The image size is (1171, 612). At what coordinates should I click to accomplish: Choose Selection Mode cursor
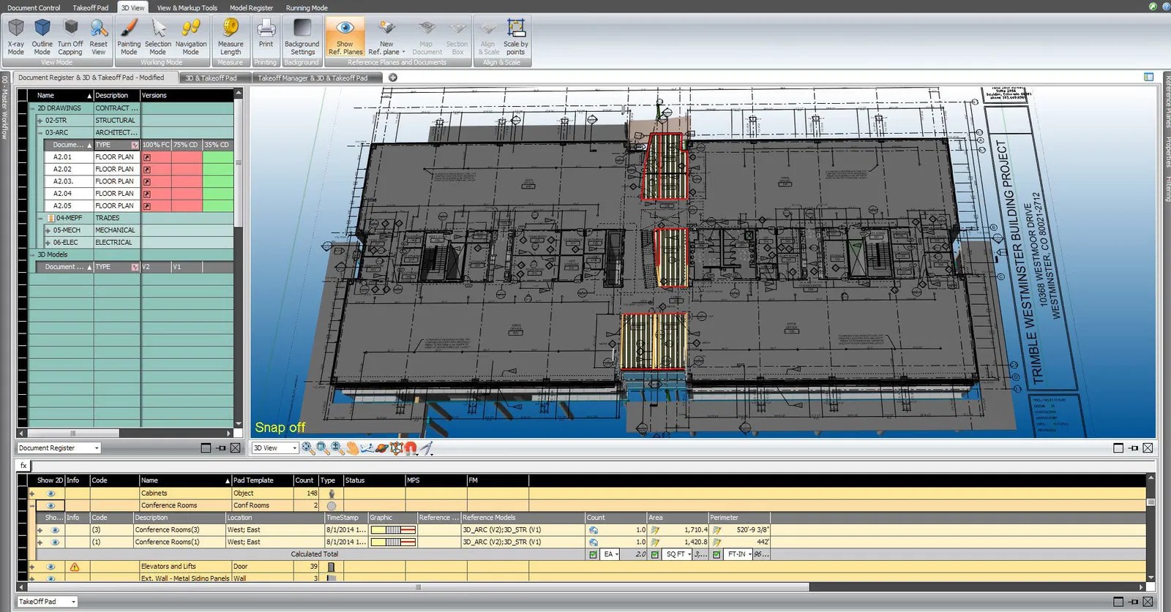(158, 37)
